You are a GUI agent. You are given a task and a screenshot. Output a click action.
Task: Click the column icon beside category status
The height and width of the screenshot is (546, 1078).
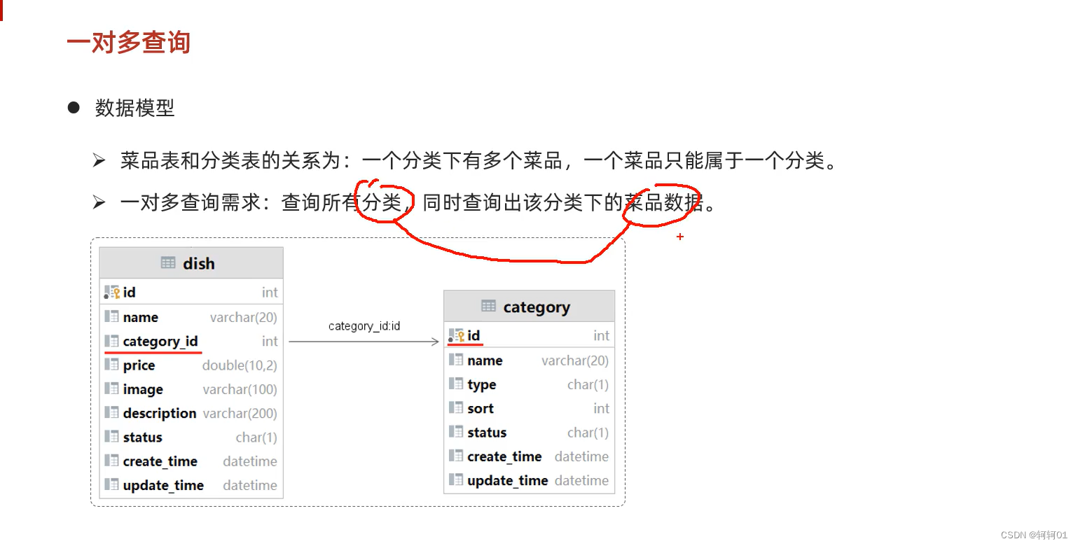pyautogui.click(x=457, y=432)
